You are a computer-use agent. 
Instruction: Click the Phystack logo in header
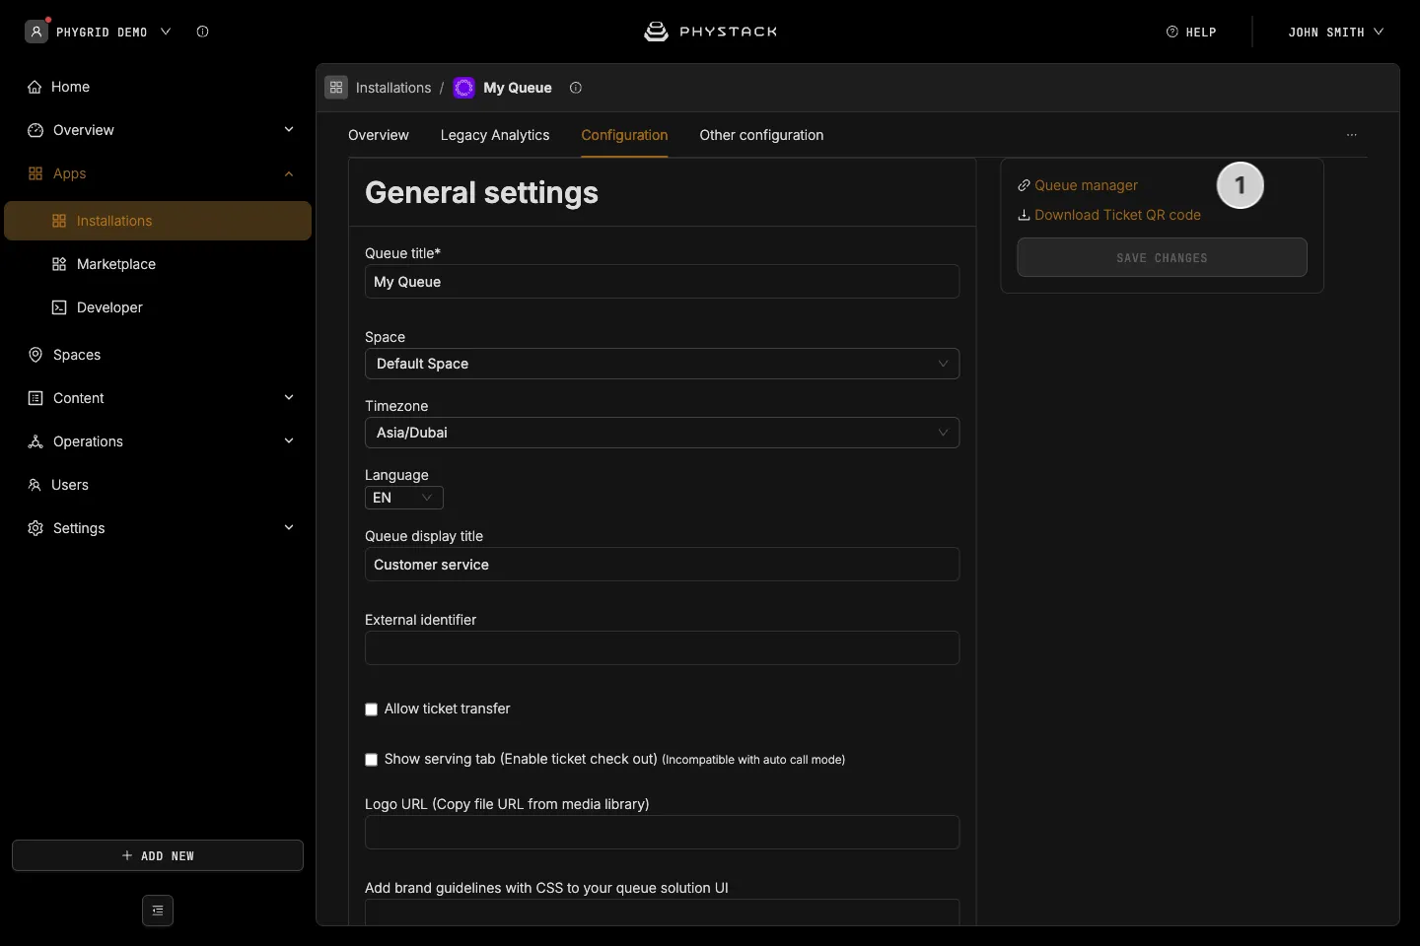tap(710, 32)
